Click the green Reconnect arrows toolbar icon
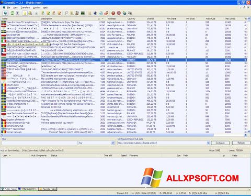251x196 pixels. coord(13,13)
